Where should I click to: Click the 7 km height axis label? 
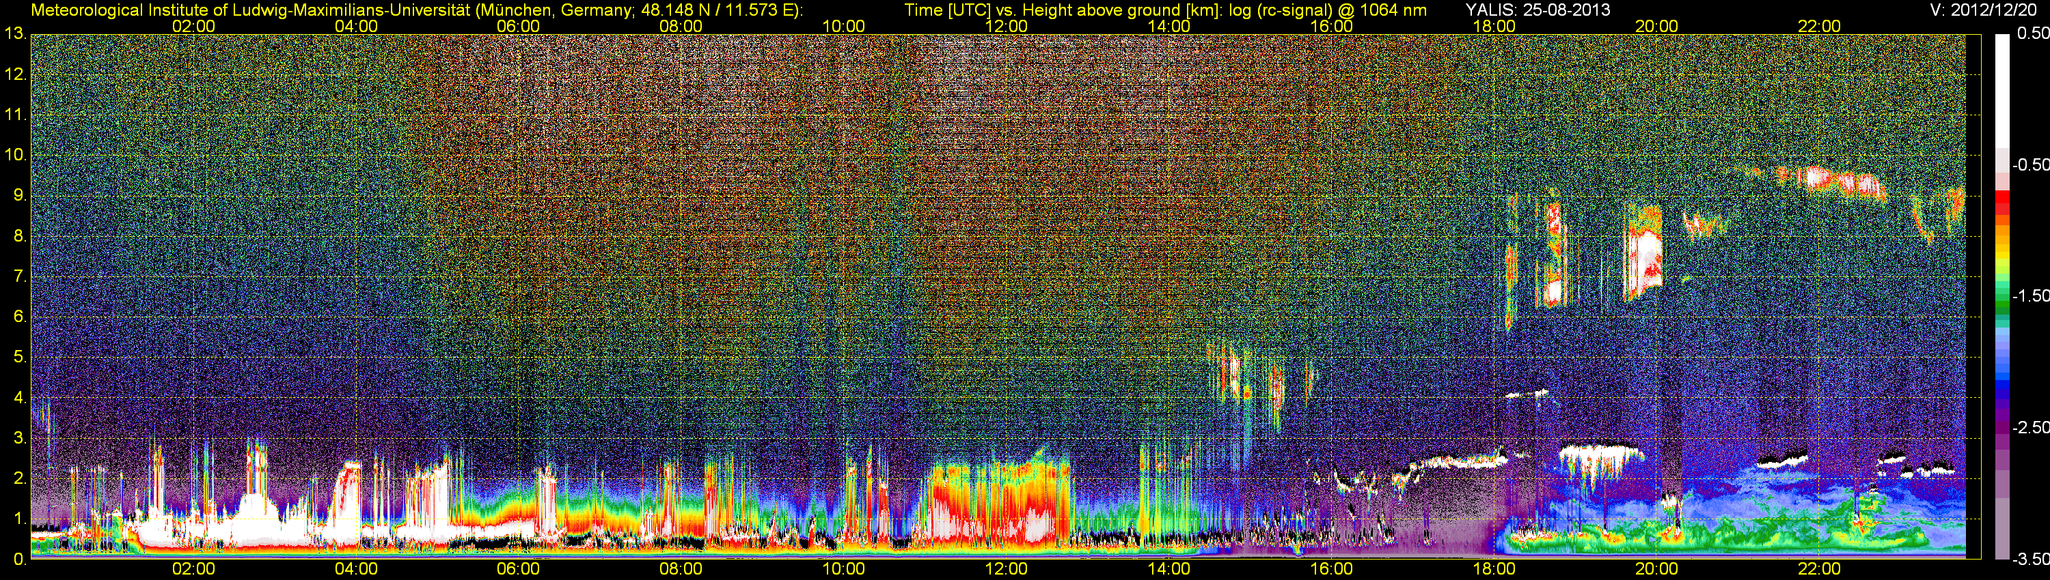20,276
